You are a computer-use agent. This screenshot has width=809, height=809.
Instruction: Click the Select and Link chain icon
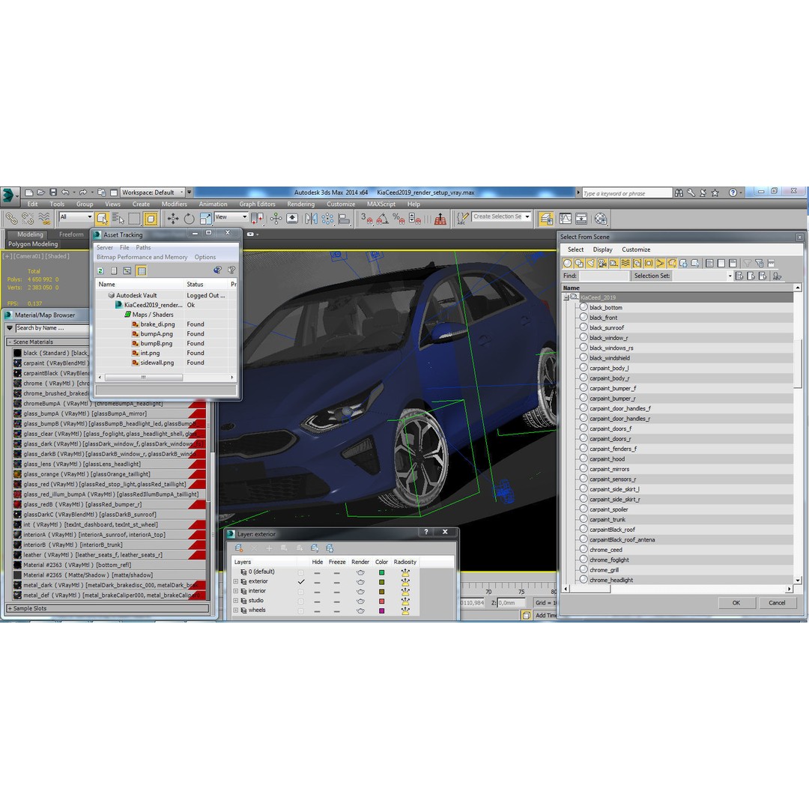pos(10,219)
